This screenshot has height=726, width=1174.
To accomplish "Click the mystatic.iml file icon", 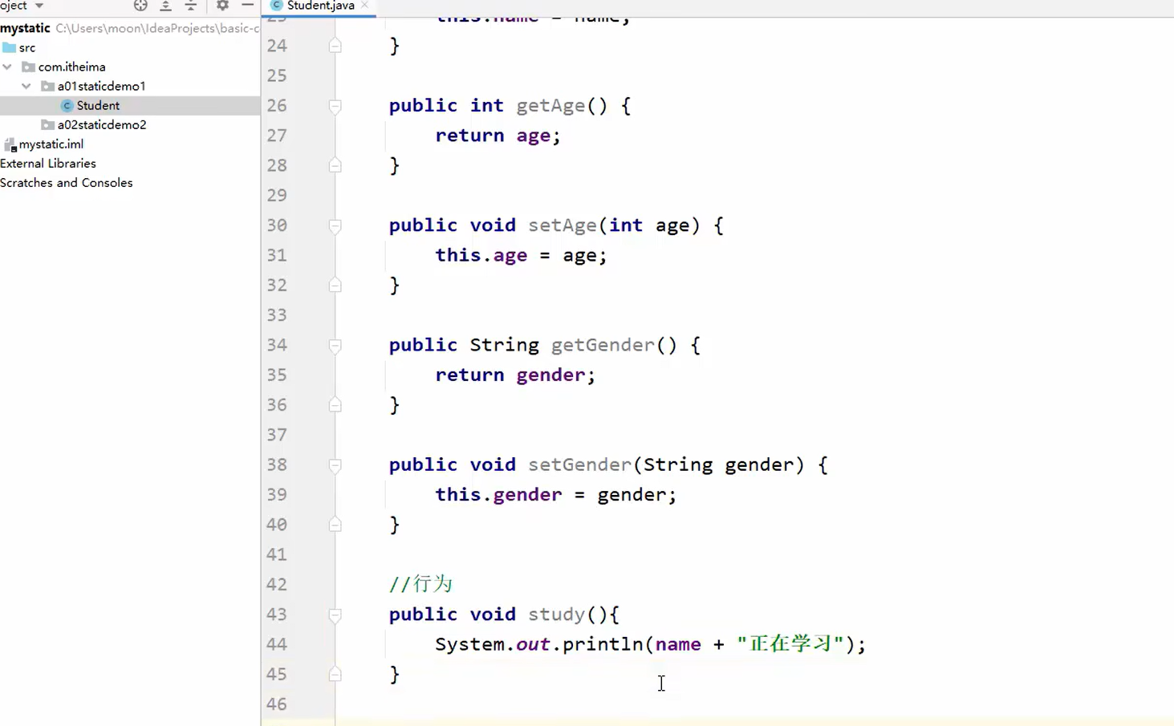I will (x=10, y=144).
